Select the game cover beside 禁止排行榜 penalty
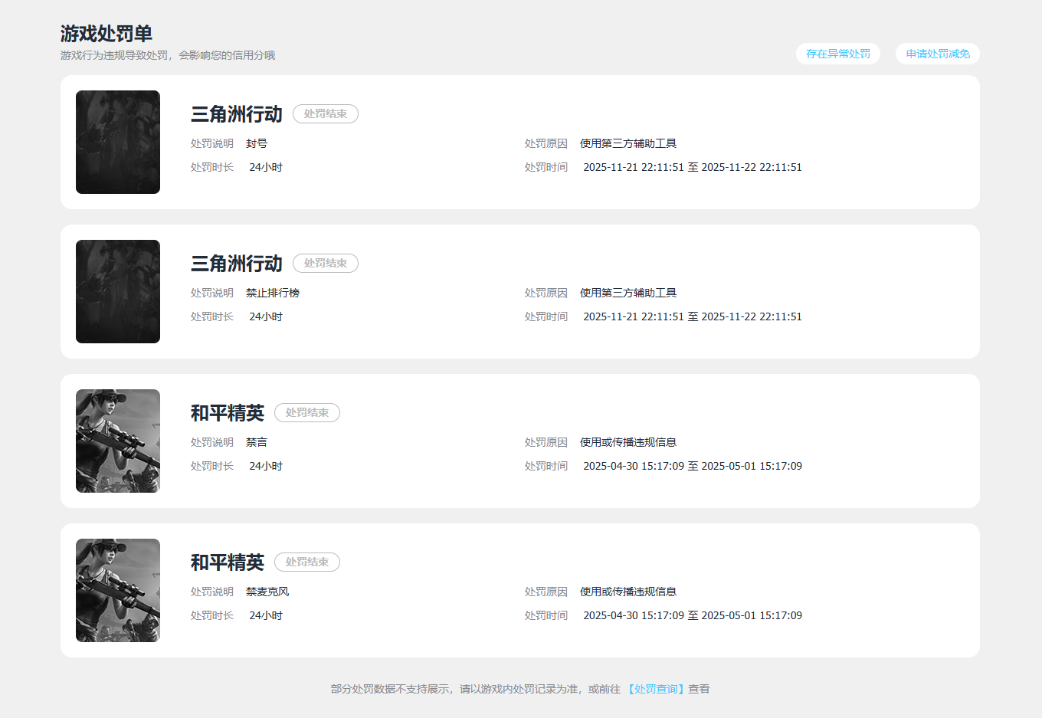Screen dimensions: 1042x718 coord(118,291)
